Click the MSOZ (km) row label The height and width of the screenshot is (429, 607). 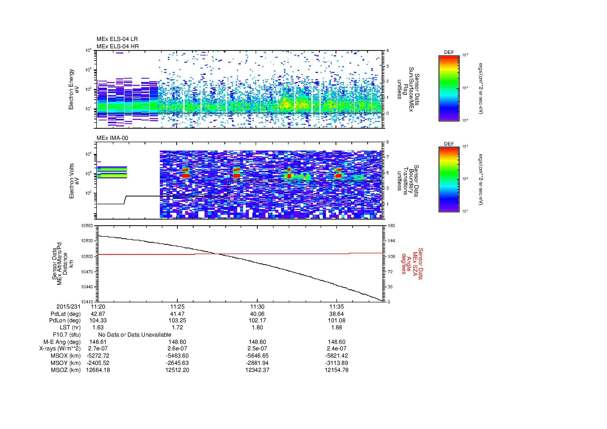point(66,370)
